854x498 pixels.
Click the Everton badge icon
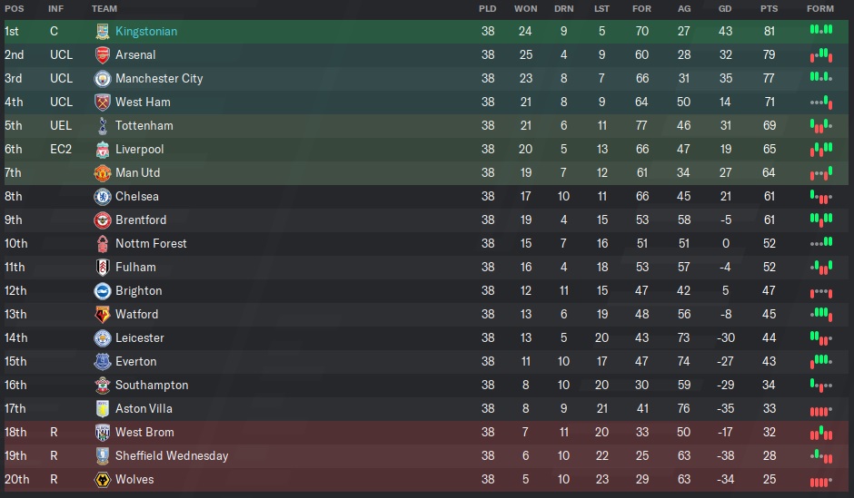pyautogui.click(x=103, y=361)
